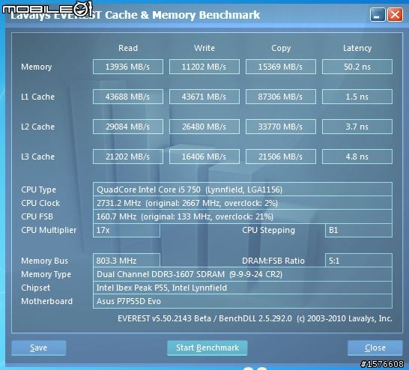Click the Chipset field Intel Ibex Peak P55

pos(243,288)
